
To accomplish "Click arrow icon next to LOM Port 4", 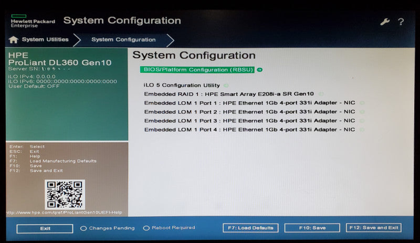I will 362,130.
